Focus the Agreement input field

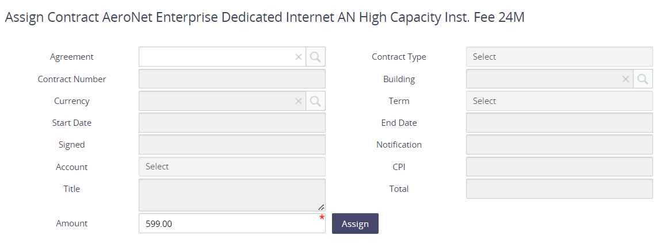(216, 57)
